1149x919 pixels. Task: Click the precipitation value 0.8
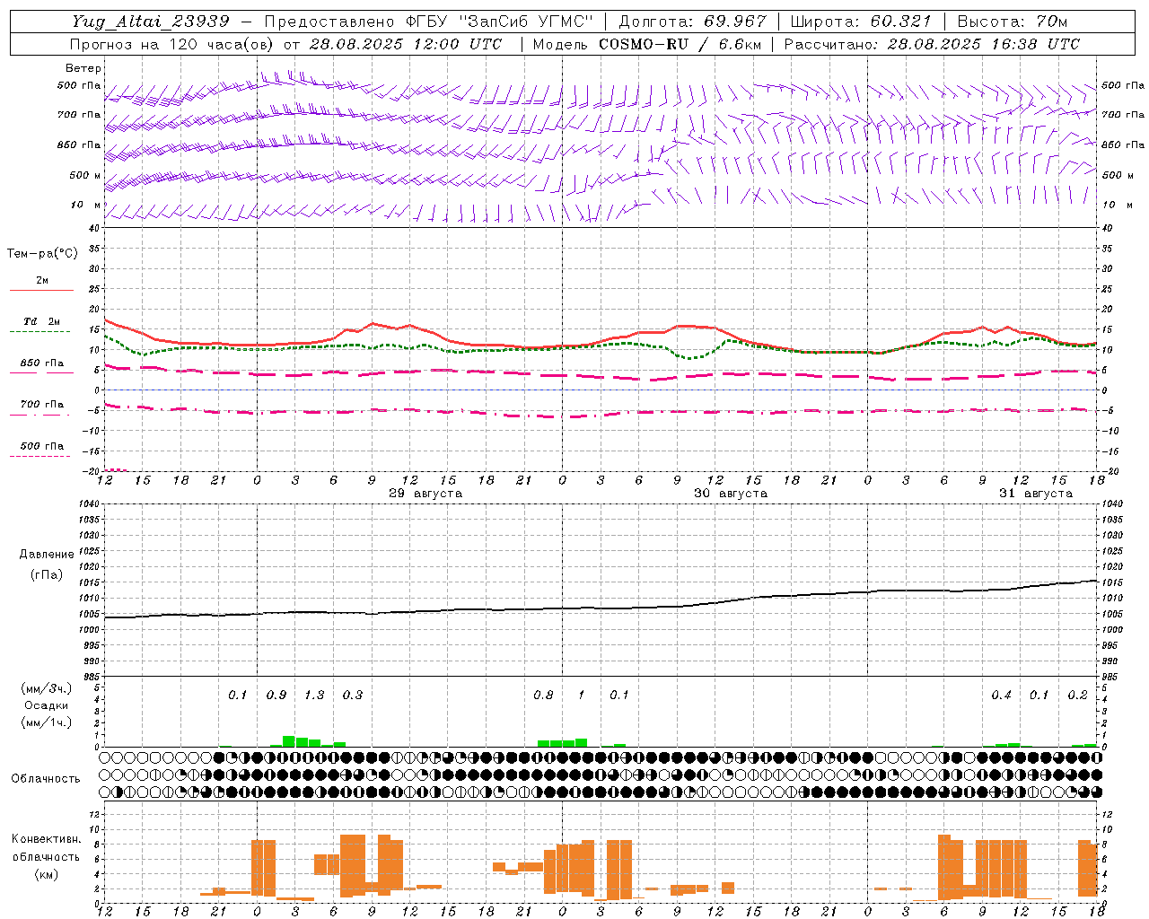click(543, 695)
